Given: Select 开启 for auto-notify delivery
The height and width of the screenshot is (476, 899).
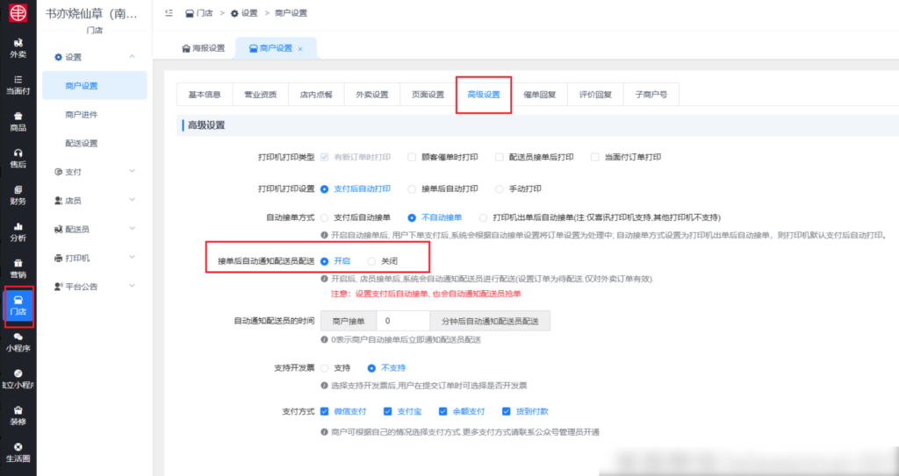Looking at the screenshot, I should point(325,261).
